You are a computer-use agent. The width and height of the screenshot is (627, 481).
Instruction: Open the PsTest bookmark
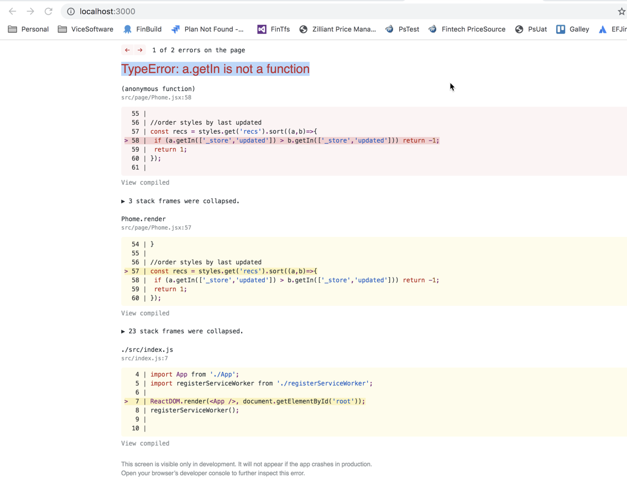(x=402, y=29)
